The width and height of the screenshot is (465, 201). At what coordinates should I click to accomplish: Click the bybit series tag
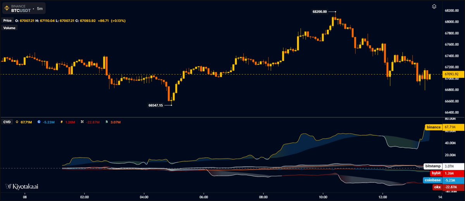click(x=436, y=173)
